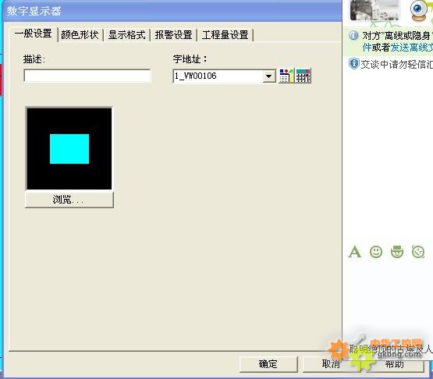The width and height of the screenshot is (433, 379).
Task: Click the chat sticker face icon
Action: (x=418, y=252)
